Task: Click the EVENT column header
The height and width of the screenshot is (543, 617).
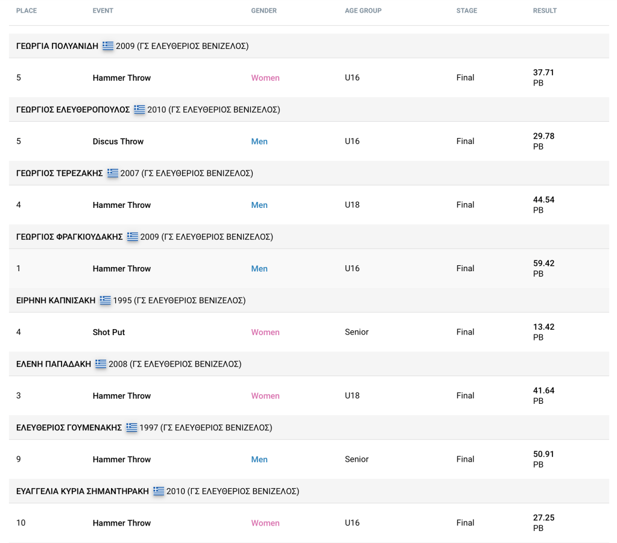Action: coord(103,11)
